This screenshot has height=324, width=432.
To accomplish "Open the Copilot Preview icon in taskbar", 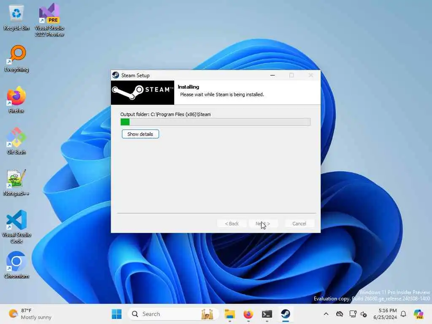I will [x=418, y=314].
